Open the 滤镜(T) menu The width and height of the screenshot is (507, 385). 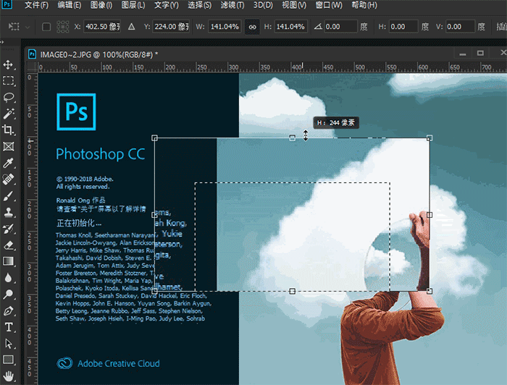tap(232, 5)
